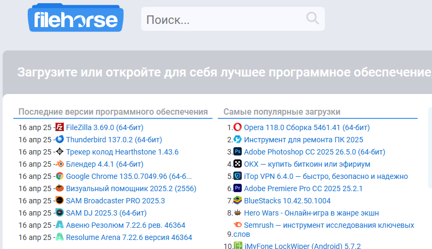Open Resolume Arena 7.22.6 link

point(129,237)
